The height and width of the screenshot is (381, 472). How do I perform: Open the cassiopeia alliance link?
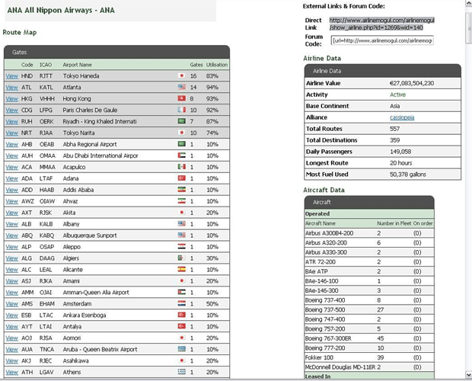[x=402, y=117]
